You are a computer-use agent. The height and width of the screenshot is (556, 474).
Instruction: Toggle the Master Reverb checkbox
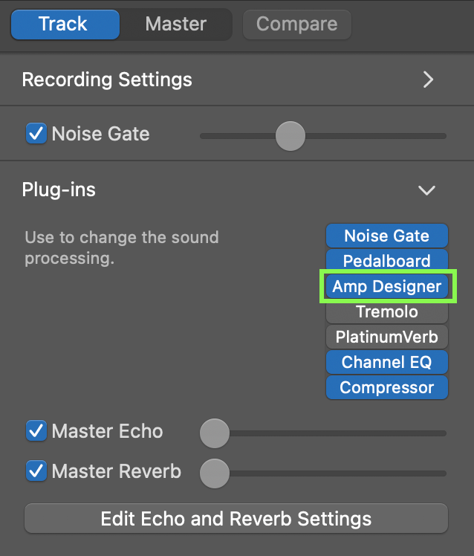click(x=36, y=471)
